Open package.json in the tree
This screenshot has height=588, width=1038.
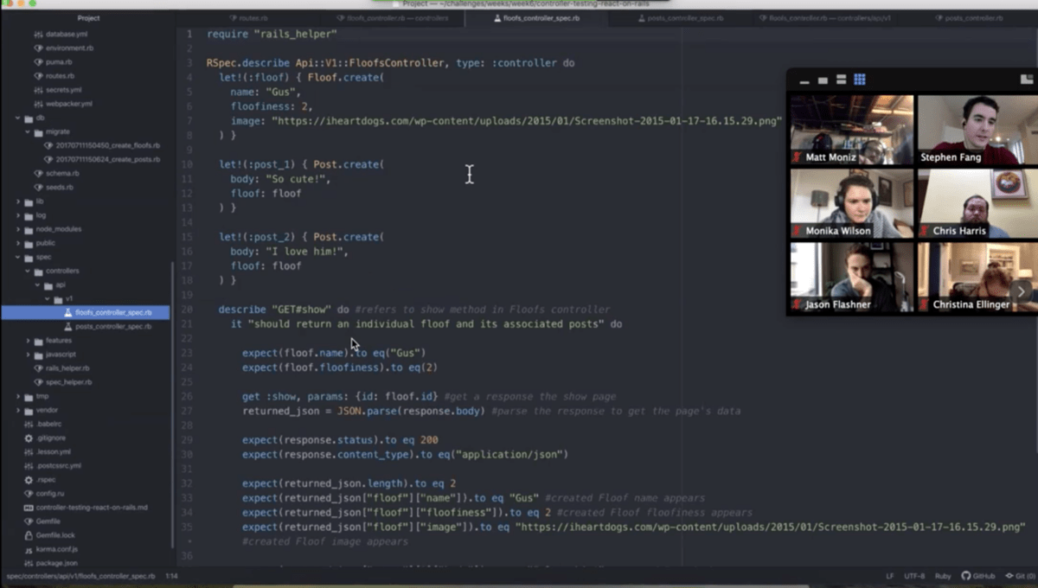[56, 563]
